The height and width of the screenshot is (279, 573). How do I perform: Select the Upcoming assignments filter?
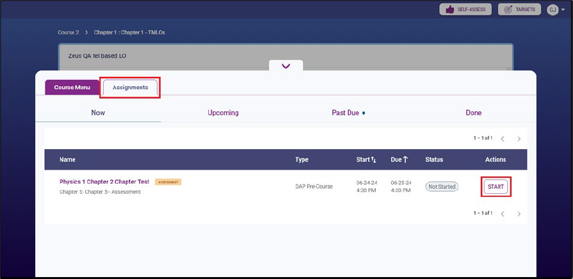[223, 113]
